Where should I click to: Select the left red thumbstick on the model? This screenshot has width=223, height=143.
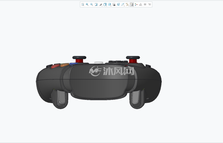tap(79, 59)
